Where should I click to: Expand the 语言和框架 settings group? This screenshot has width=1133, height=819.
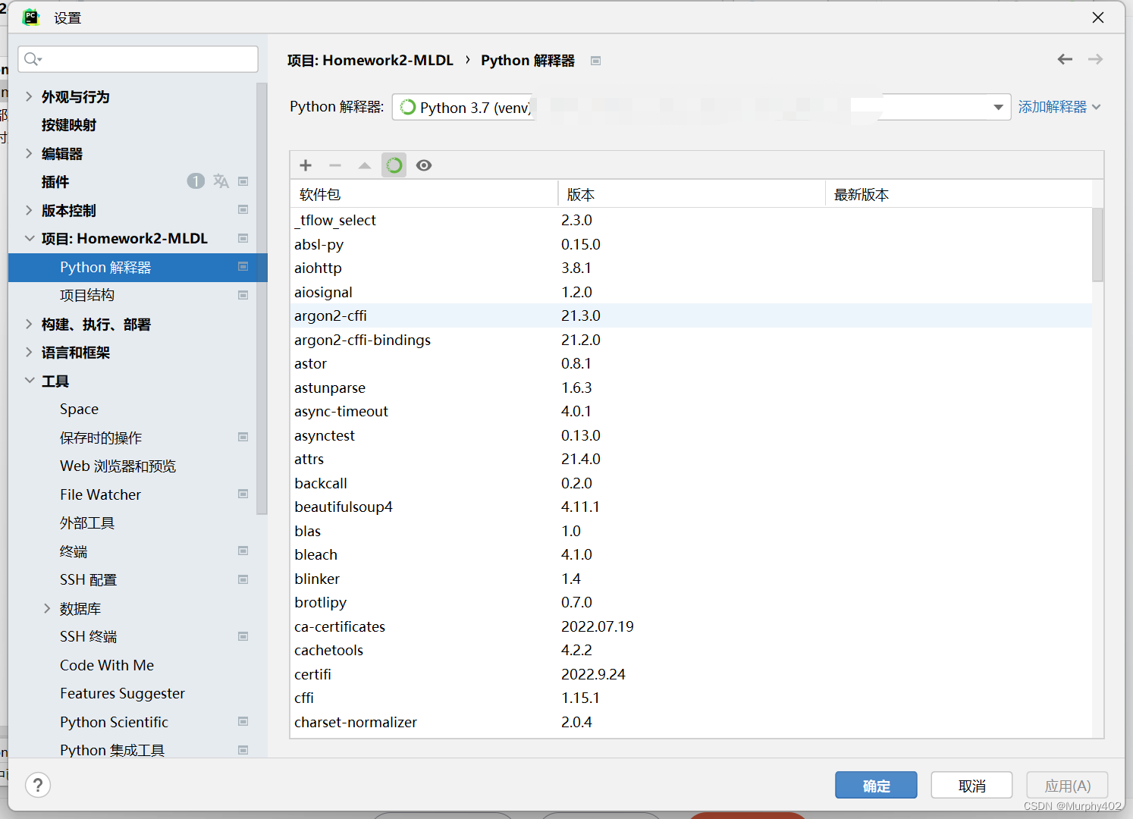pyautogui.click(x=29, y=352)
